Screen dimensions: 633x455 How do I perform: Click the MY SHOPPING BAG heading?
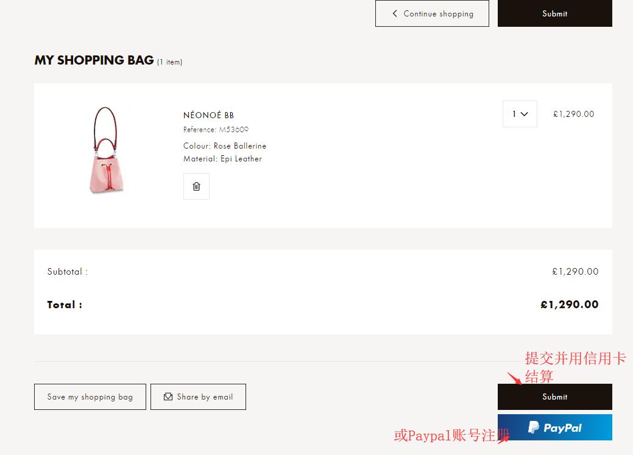[x=94, y=60]
